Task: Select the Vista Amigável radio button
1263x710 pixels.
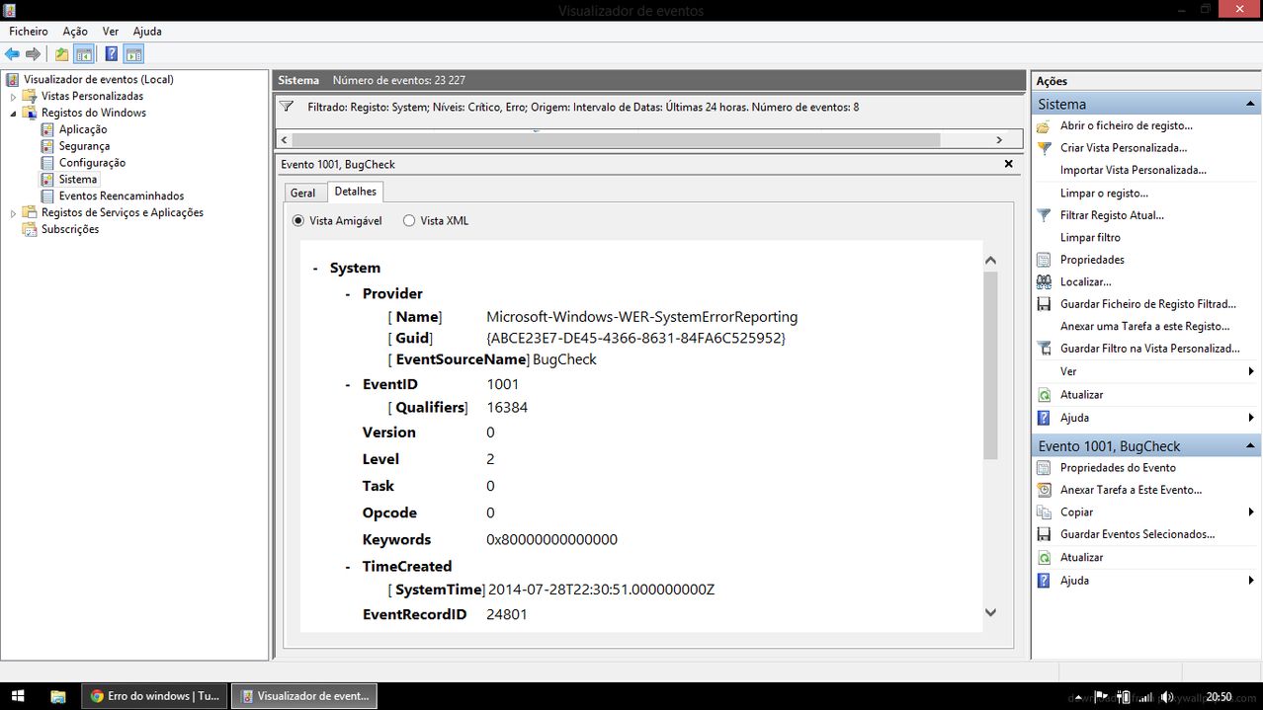Action: (298, 221)
